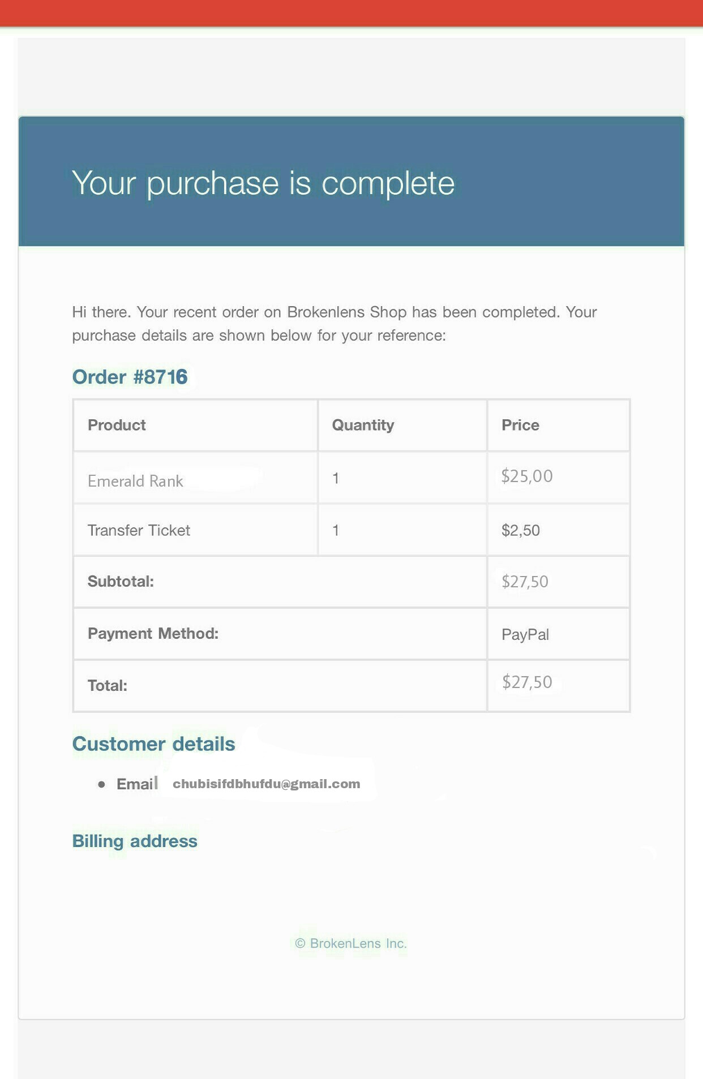The image size is (703, 1079).
Task: Click the Billing address heading
Action: pyautogui.click(x=135, y=841)
